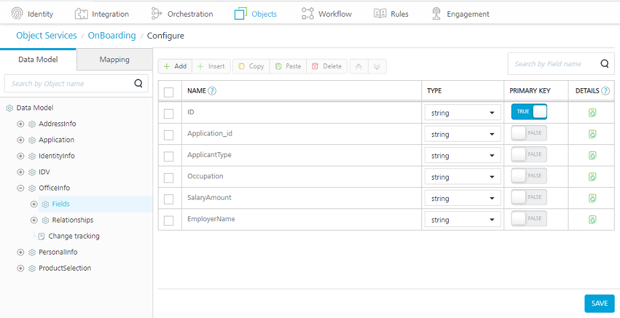Open type dropdown for ApplicantType

pyautogui.click(x=462, y=156)
